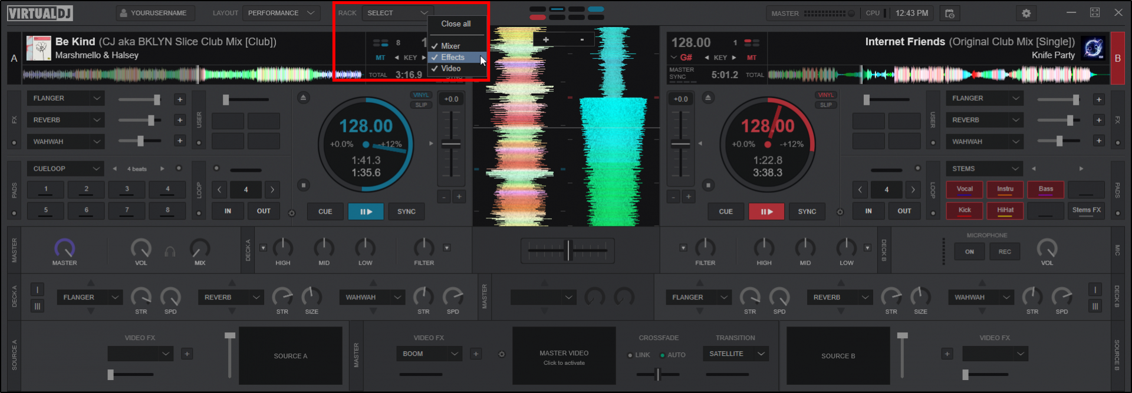Select Effects in the rack menu
This screenshot has width=1132, height=393.
452,57
